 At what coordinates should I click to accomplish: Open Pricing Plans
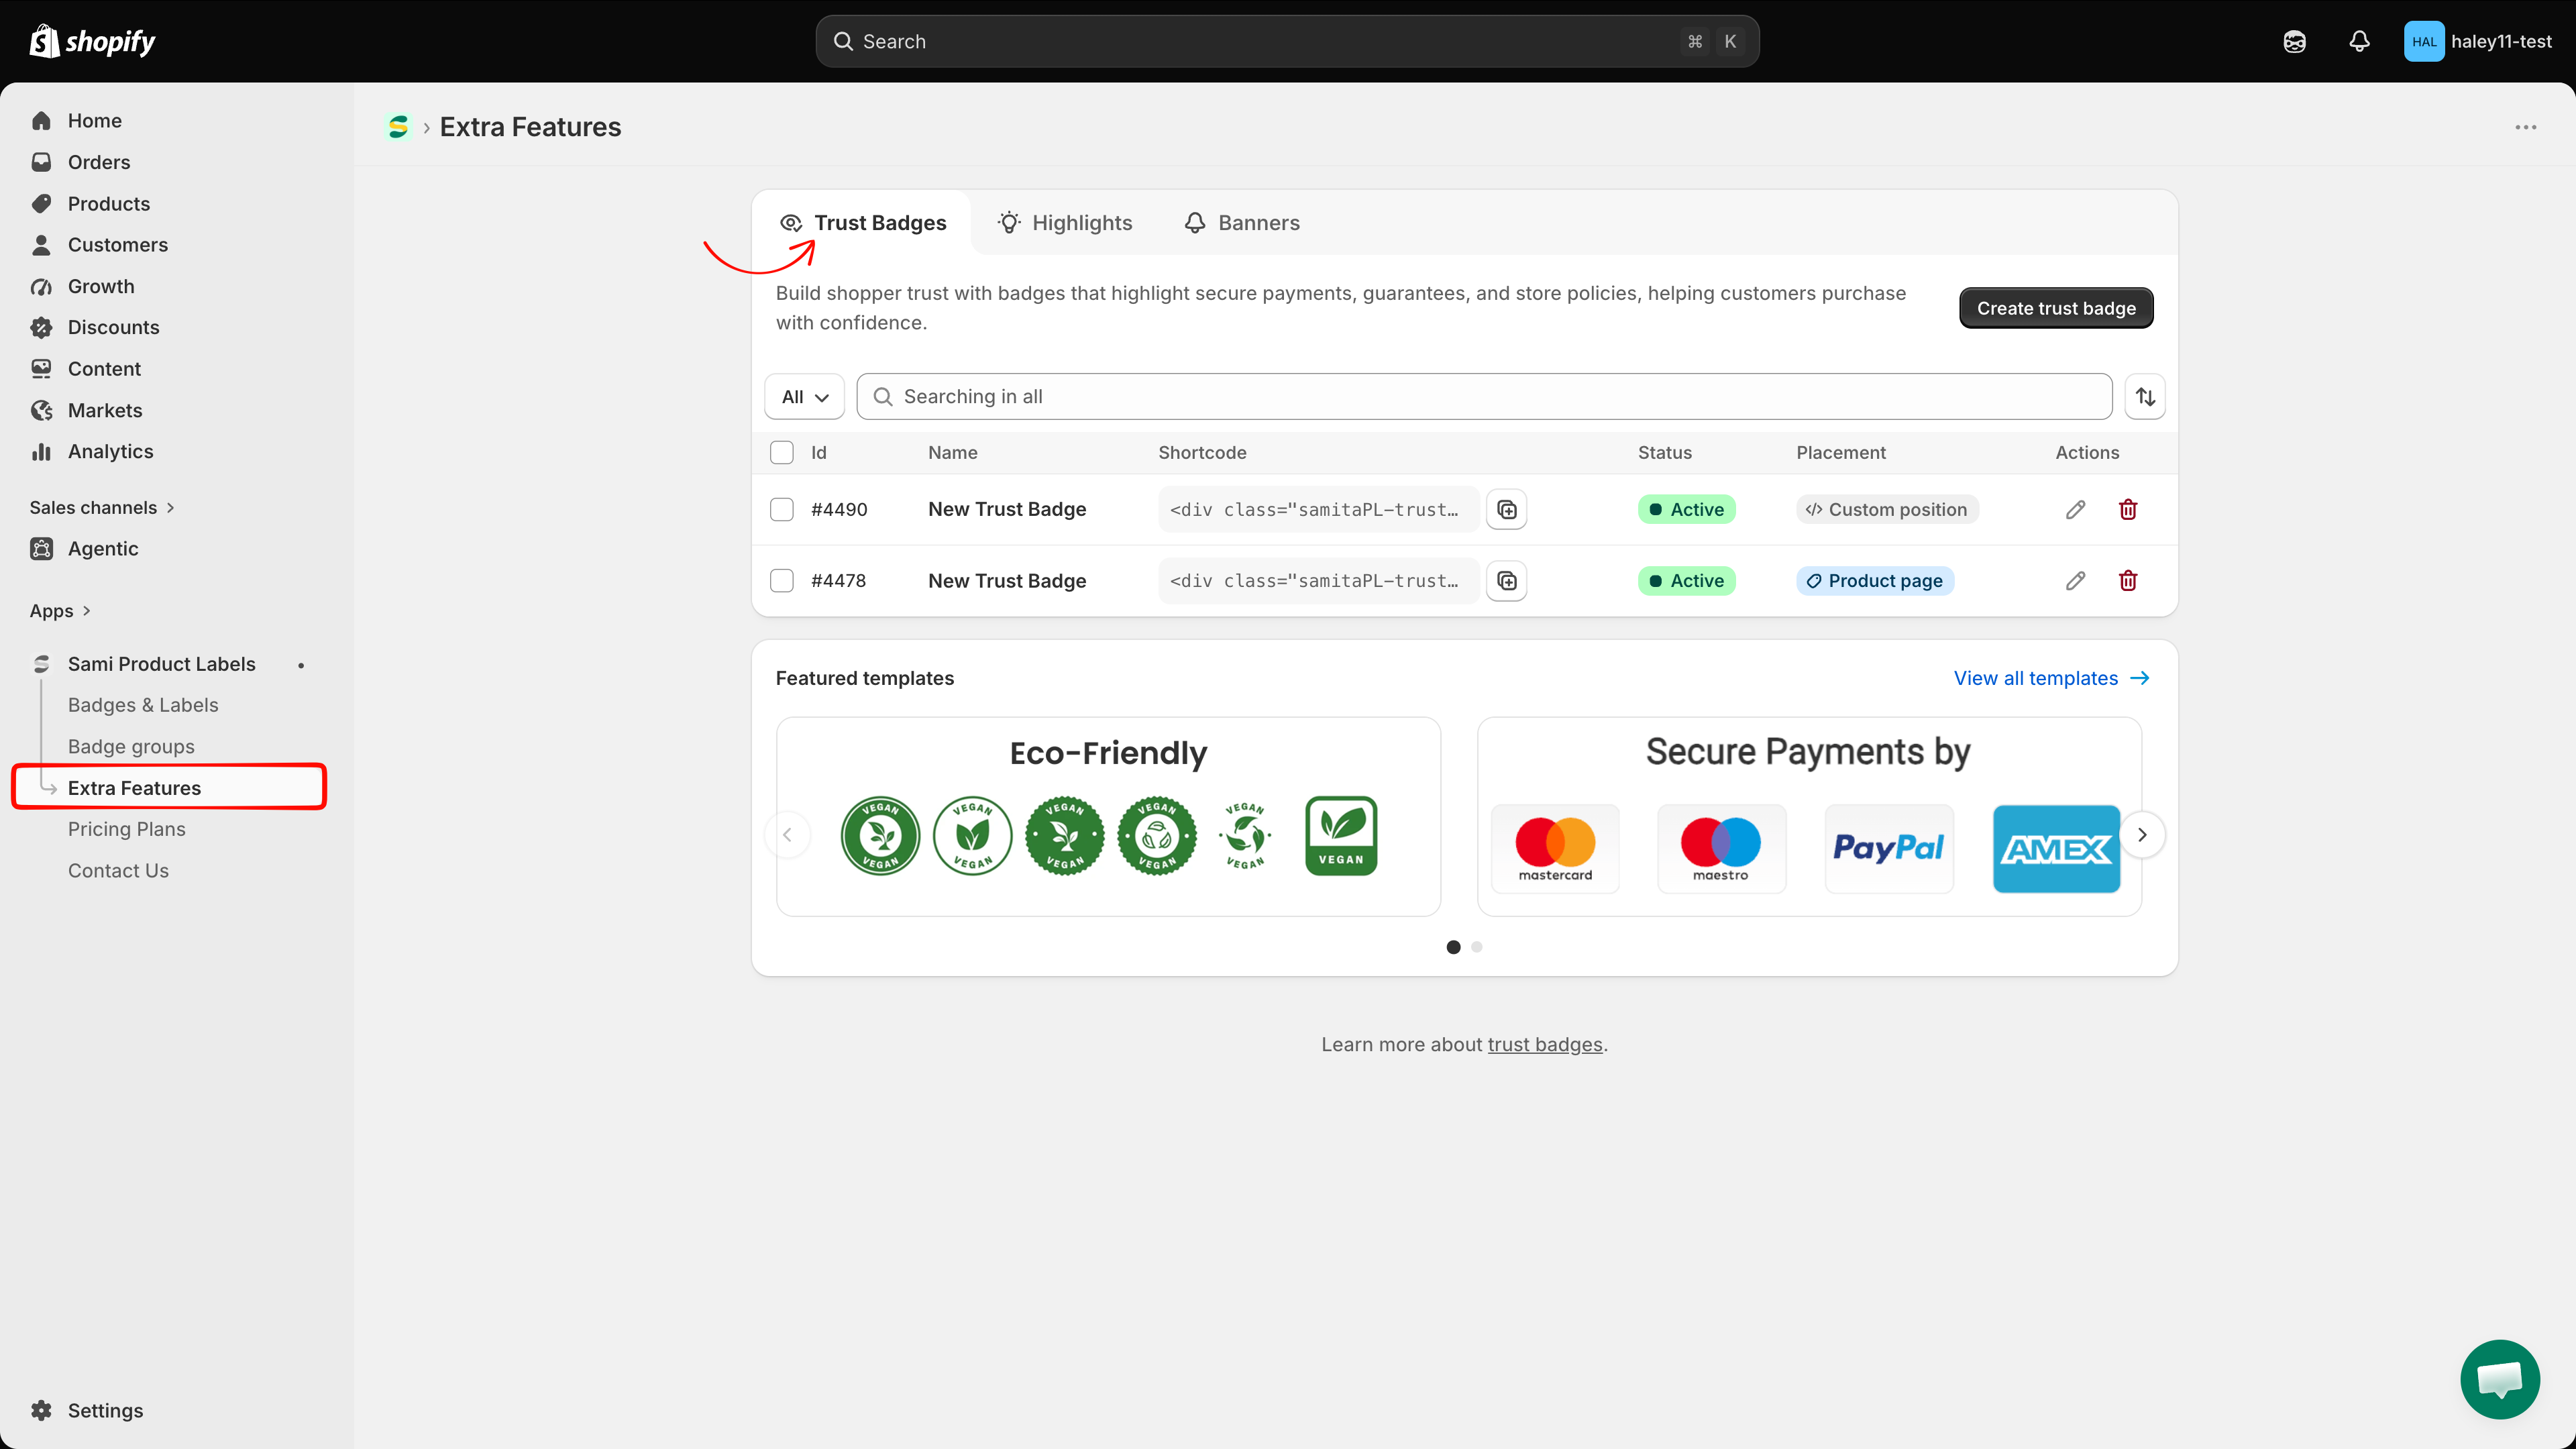pos(127,829)
